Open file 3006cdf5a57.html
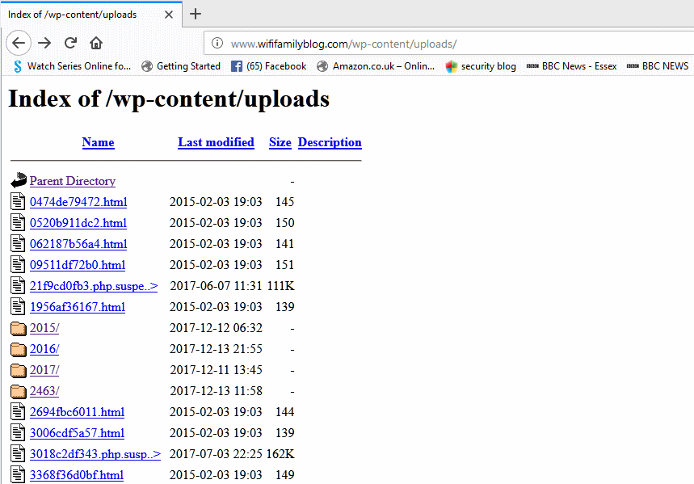Image resolution: width=694 pixels, height=484 pixels. [77, 433]
